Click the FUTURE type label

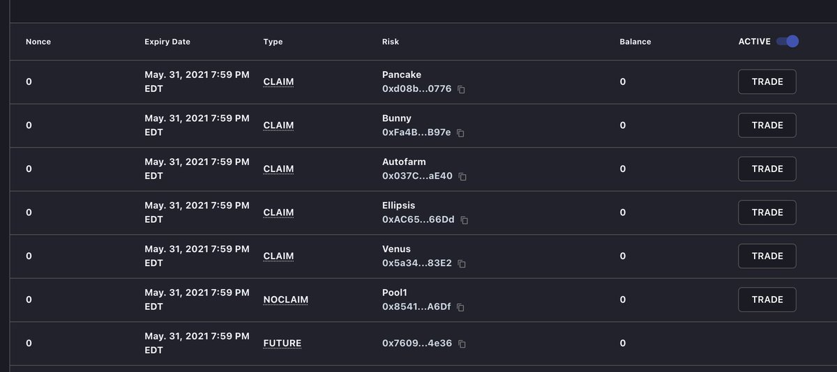pos(282,343)
